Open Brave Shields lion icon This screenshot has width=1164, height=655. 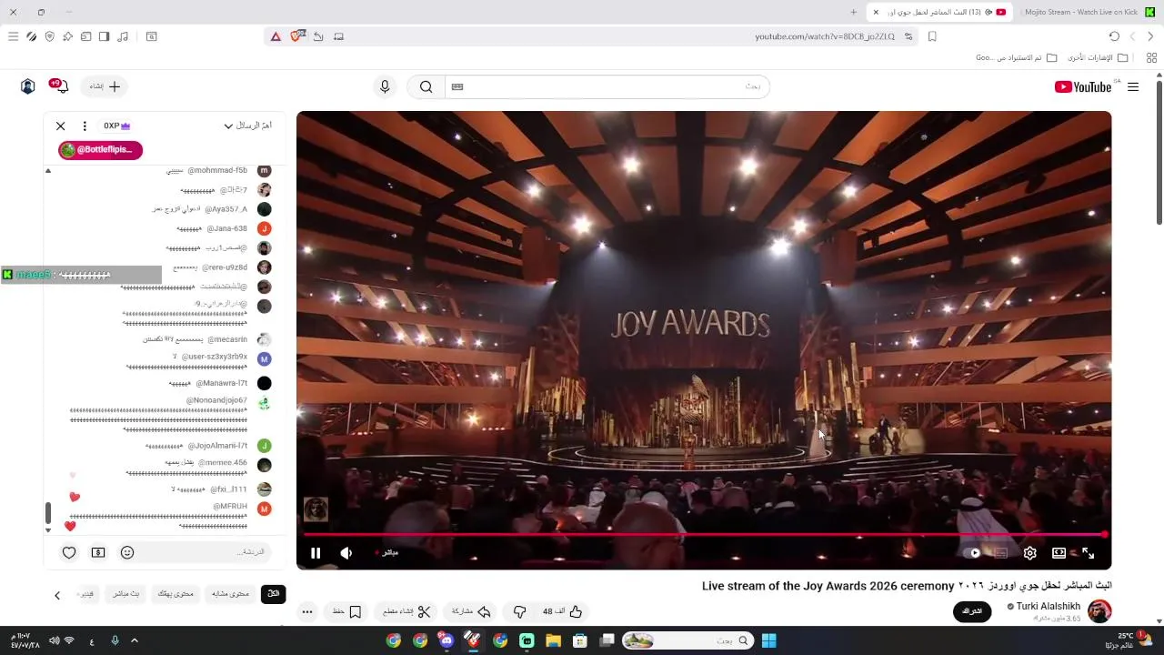pos(296,36)
